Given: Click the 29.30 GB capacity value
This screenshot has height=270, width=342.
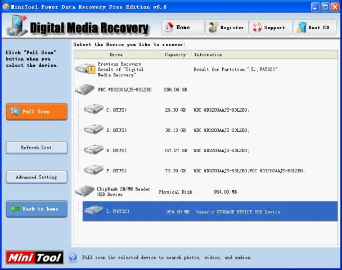Looking at the screenshot, I should (175, 110).
